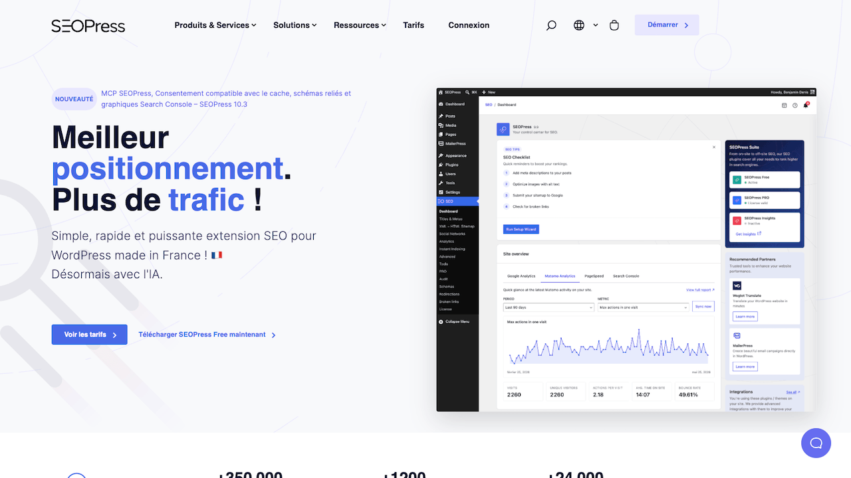Follow the Télécharger SEOPress Free maintenant link
Viewport: 851px width, 478px height.
point(207,335)
